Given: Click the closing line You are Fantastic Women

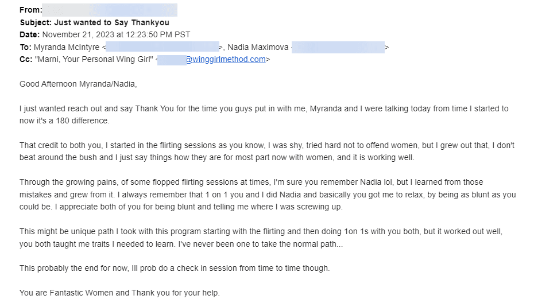Looking at the screenshot, I should click(x=119, y=293).
